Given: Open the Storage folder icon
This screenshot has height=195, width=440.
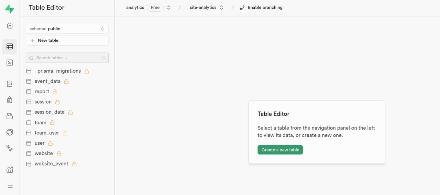Looking at the screenshot, I should coord(10,116).
